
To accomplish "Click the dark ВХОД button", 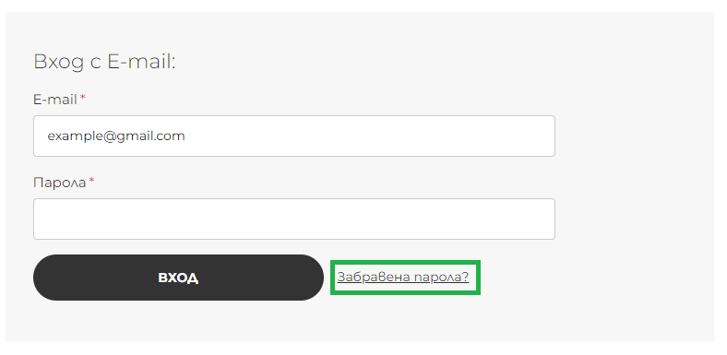I will [x=178, y=278].
